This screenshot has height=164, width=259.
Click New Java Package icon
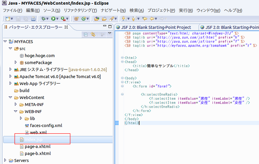tap(76, 19)
